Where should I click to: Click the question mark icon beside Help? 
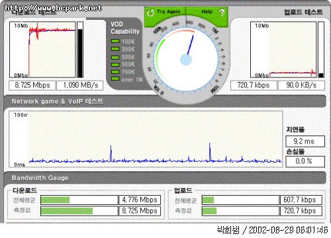pyautogui.click(x=222, y=13)
